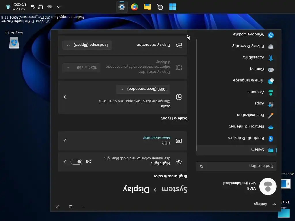
Task: Minimize the Settings window
Action: click(x=84, y=207)
